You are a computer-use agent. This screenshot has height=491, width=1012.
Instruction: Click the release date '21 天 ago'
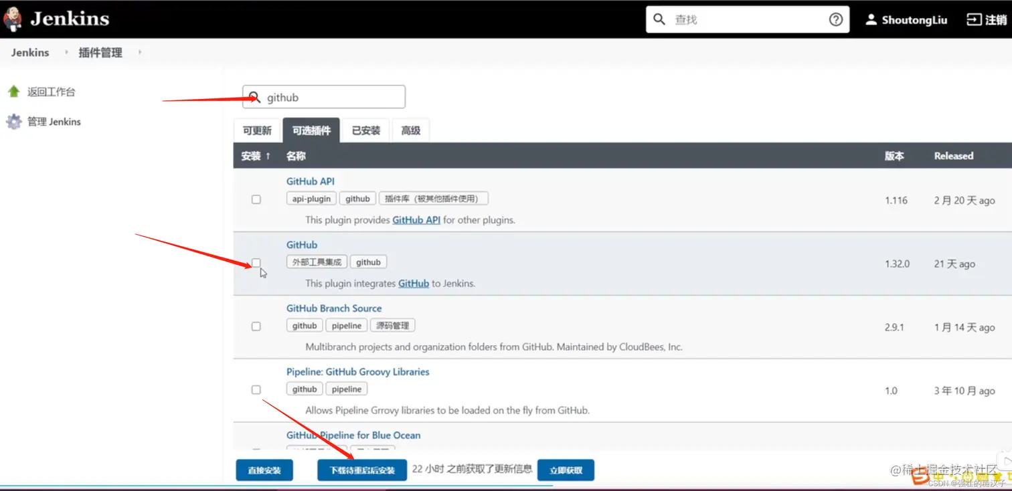pos(954,264)
